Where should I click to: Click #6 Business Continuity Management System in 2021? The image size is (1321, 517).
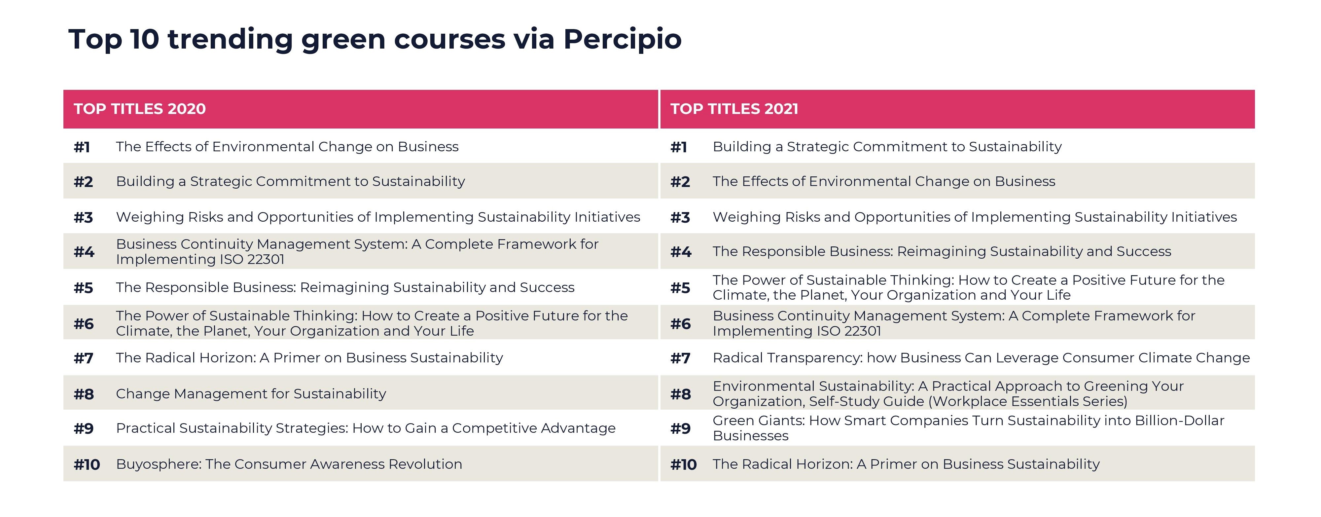(954, 323)
